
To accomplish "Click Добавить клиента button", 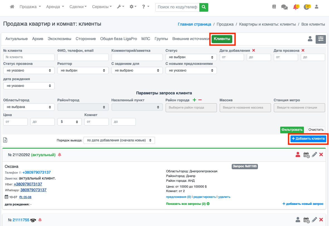I will click(308, 139).
